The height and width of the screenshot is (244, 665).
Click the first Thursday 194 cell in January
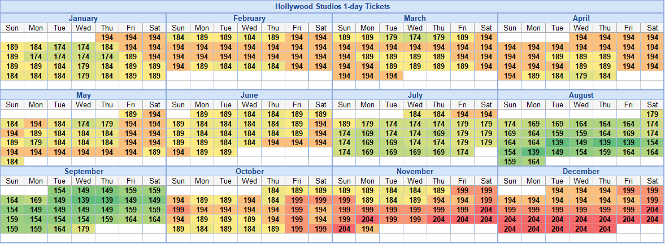107,37
